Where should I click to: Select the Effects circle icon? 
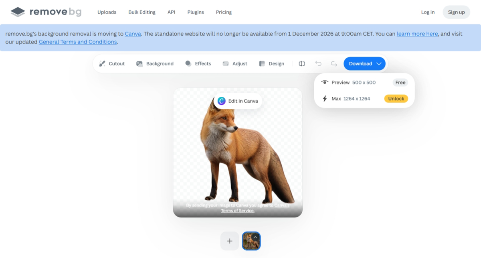pos(188,63)
